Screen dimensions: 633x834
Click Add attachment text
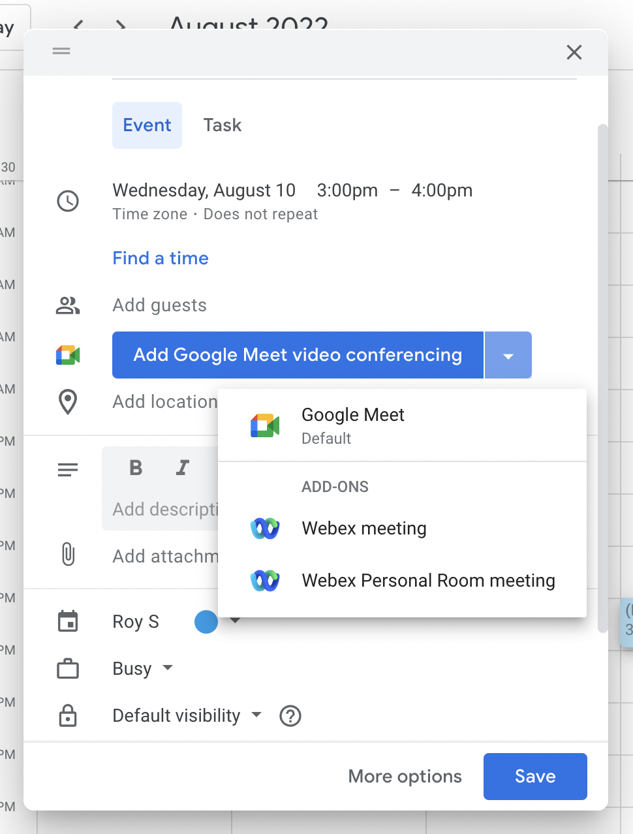(165, 556)
